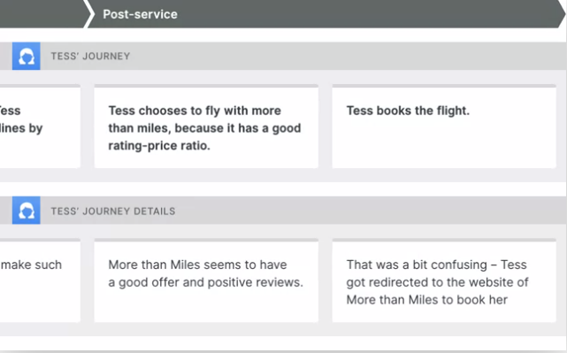Click the partially visible card ending 'lines by'
The width and height of the screenshot is (567, 353).
point(40,127)
